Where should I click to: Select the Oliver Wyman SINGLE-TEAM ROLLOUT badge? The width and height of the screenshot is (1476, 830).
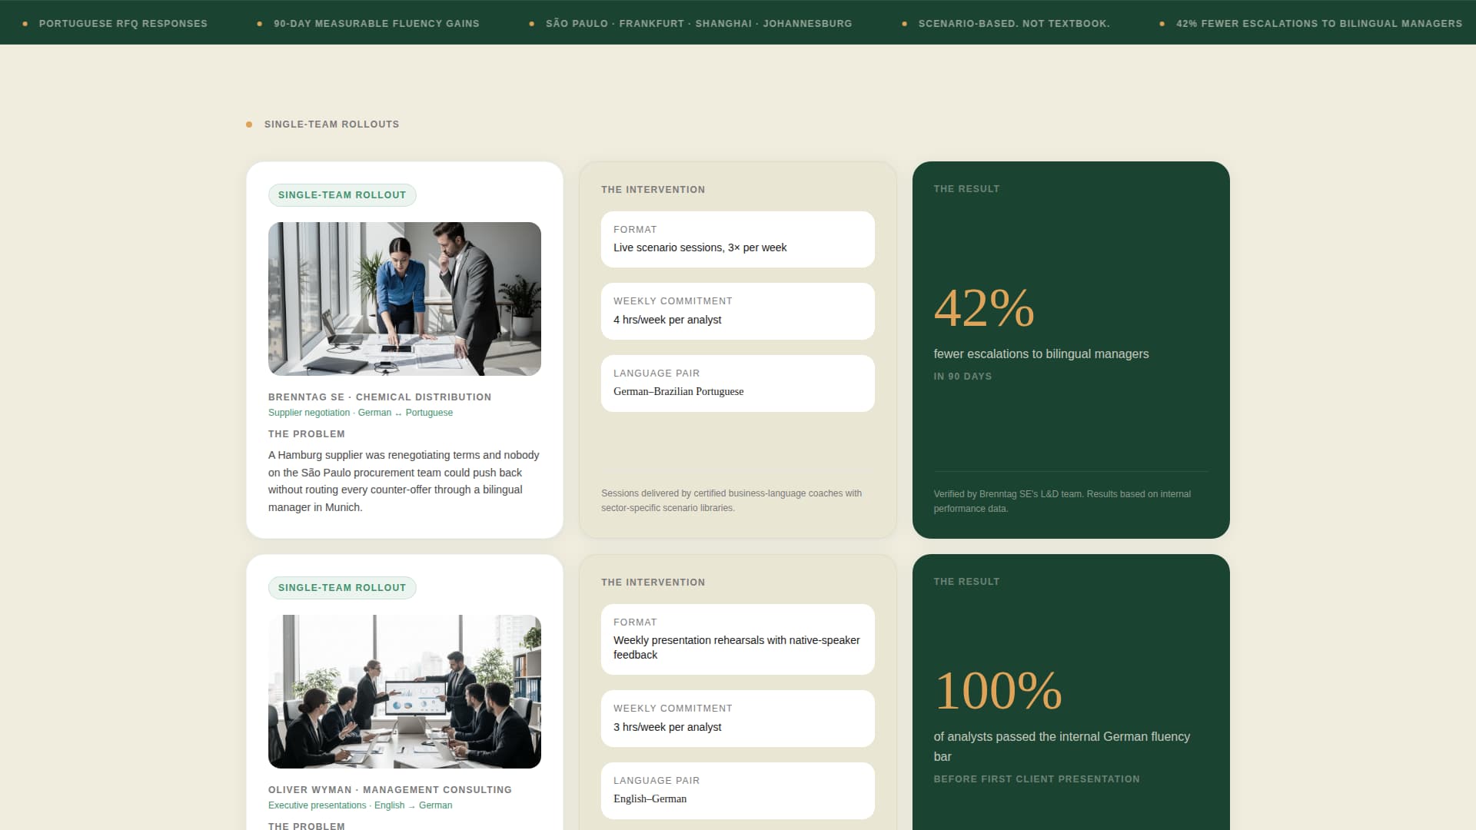(x=342, y=587)
